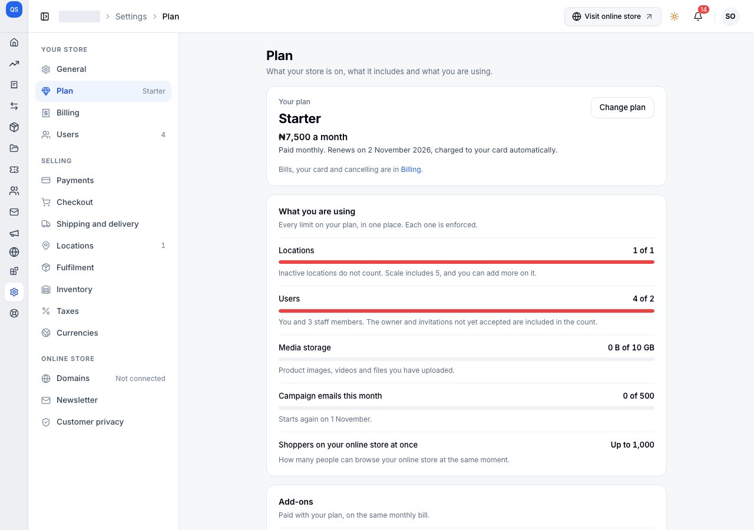Screen dimensions: 754x530
Task: Click Settings in the breadcrumb
Action: (131, 16)
